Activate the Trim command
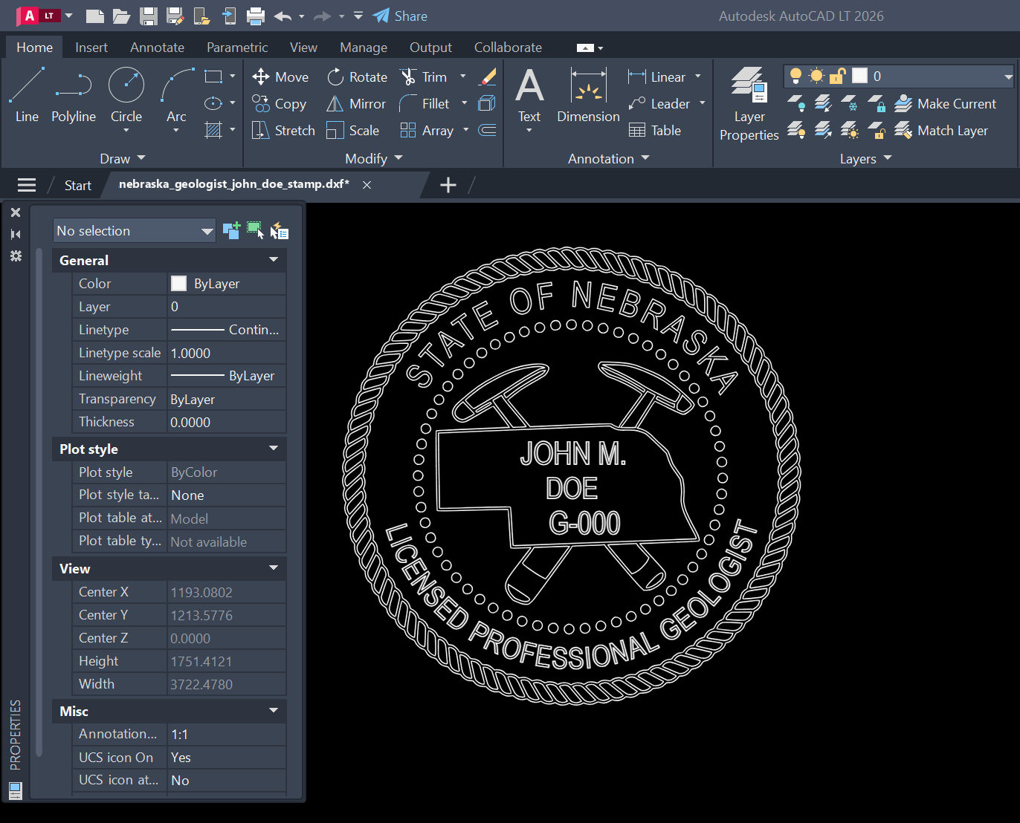Screen dimensions: 1020x823 click(424, 77)
